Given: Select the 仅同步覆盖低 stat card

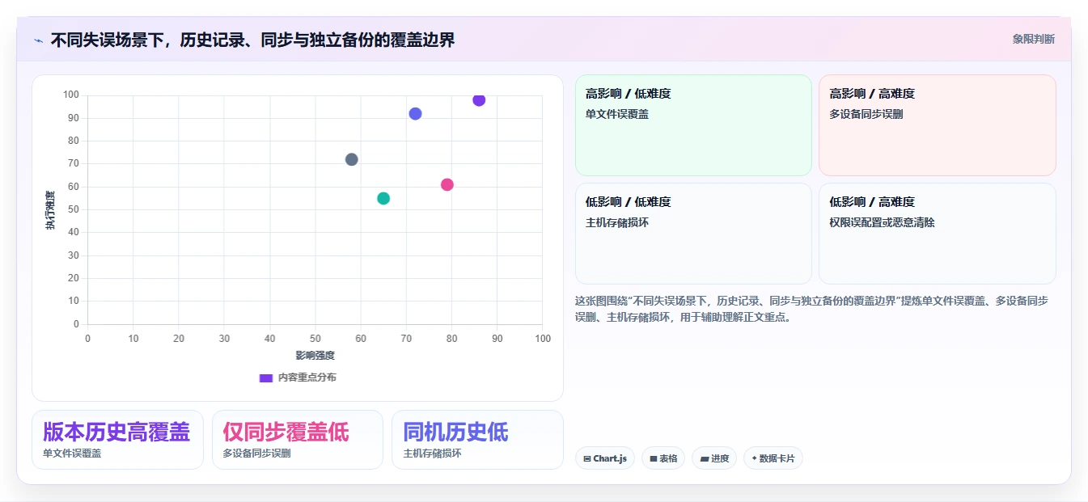Looking at the screenshot, I should tap(298, 440).
